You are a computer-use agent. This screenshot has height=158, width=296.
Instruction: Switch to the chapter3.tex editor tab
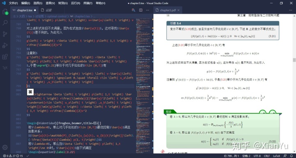point(24,10)
